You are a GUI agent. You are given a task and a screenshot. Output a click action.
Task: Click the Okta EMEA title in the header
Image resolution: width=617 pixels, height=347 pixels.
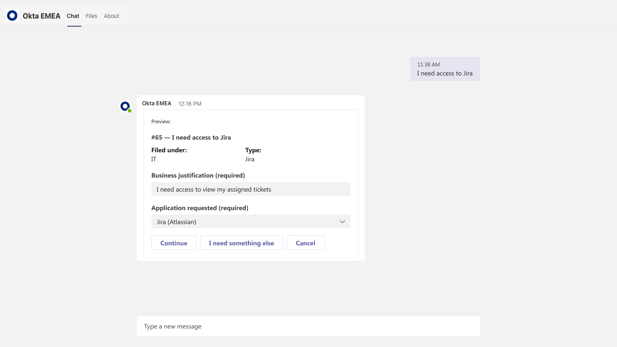click(42, 16)
